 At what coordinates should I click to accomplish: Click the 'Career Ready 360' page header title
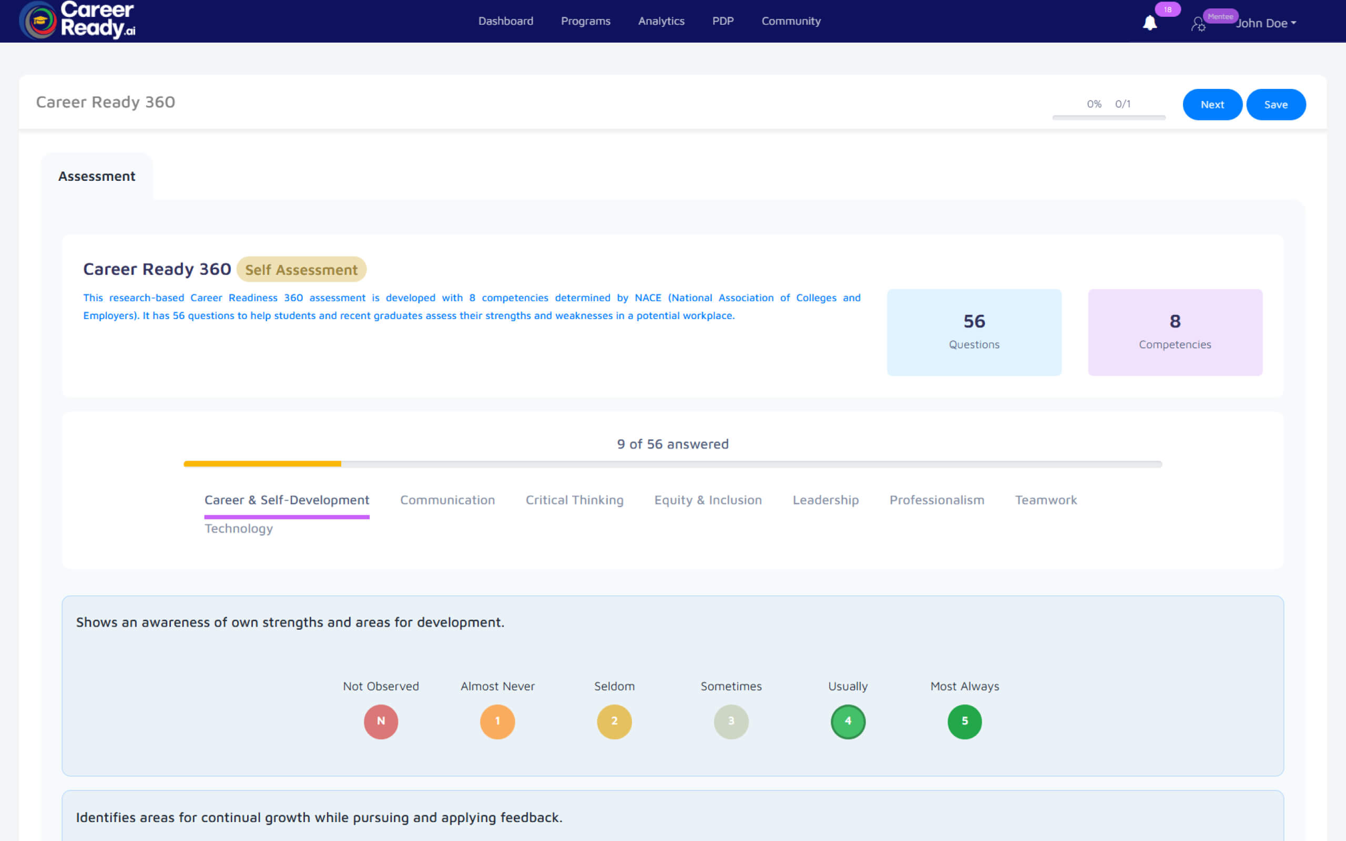(106, 102)
